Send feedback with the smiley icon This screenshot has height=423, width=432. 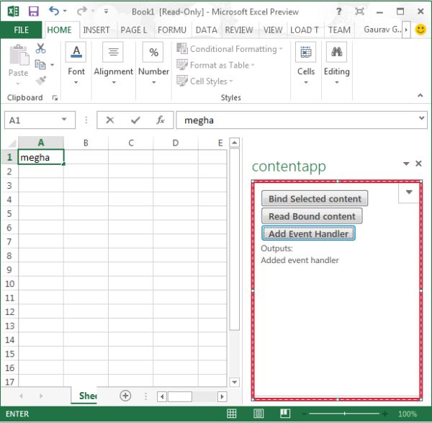pos(420,30)
